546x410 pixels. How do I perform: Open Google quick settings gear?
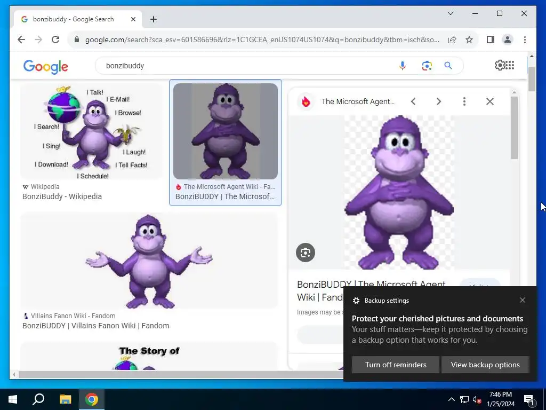click(x=500, y=65)
